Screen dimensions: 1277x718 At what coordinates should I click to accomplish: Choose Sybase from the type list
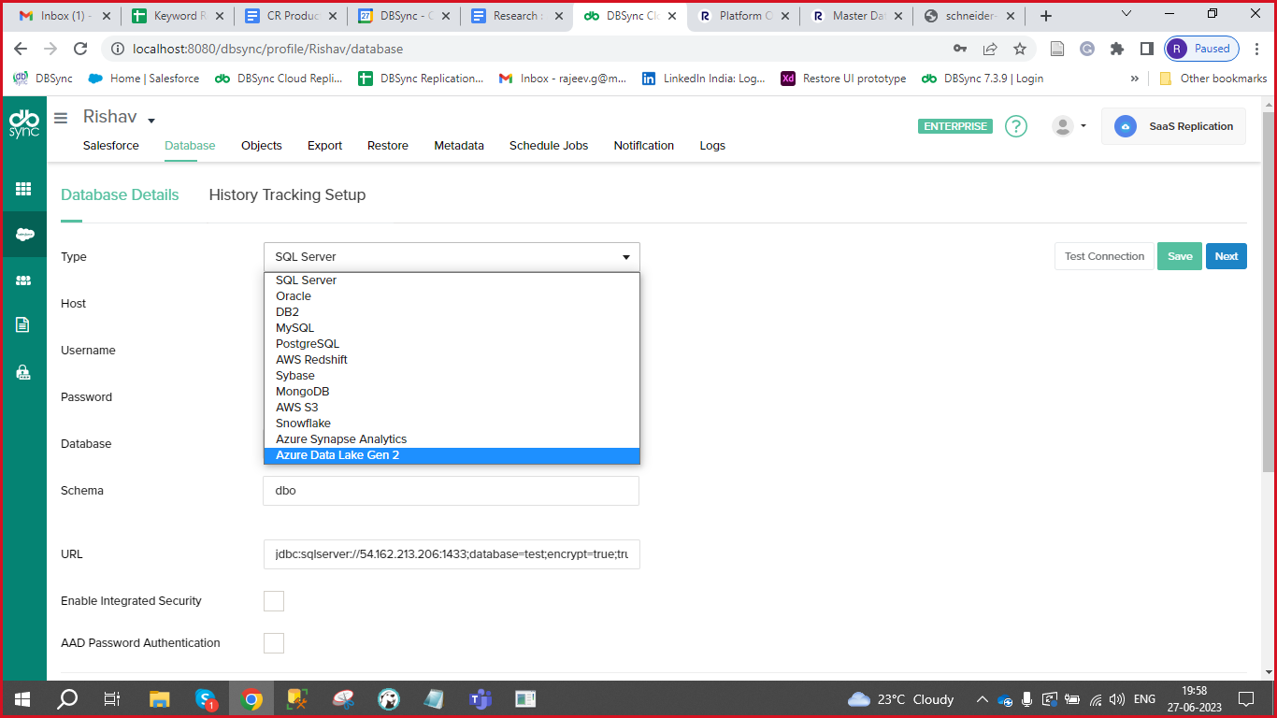(x=452, y=376)
